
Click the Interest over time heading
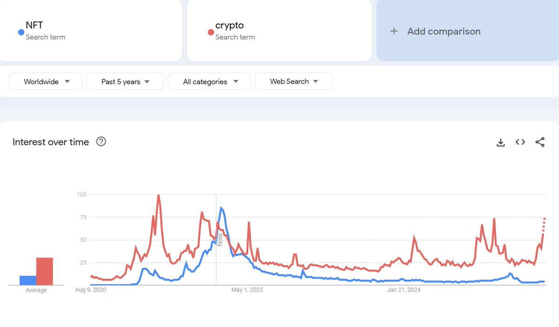(x=51, y=142)
